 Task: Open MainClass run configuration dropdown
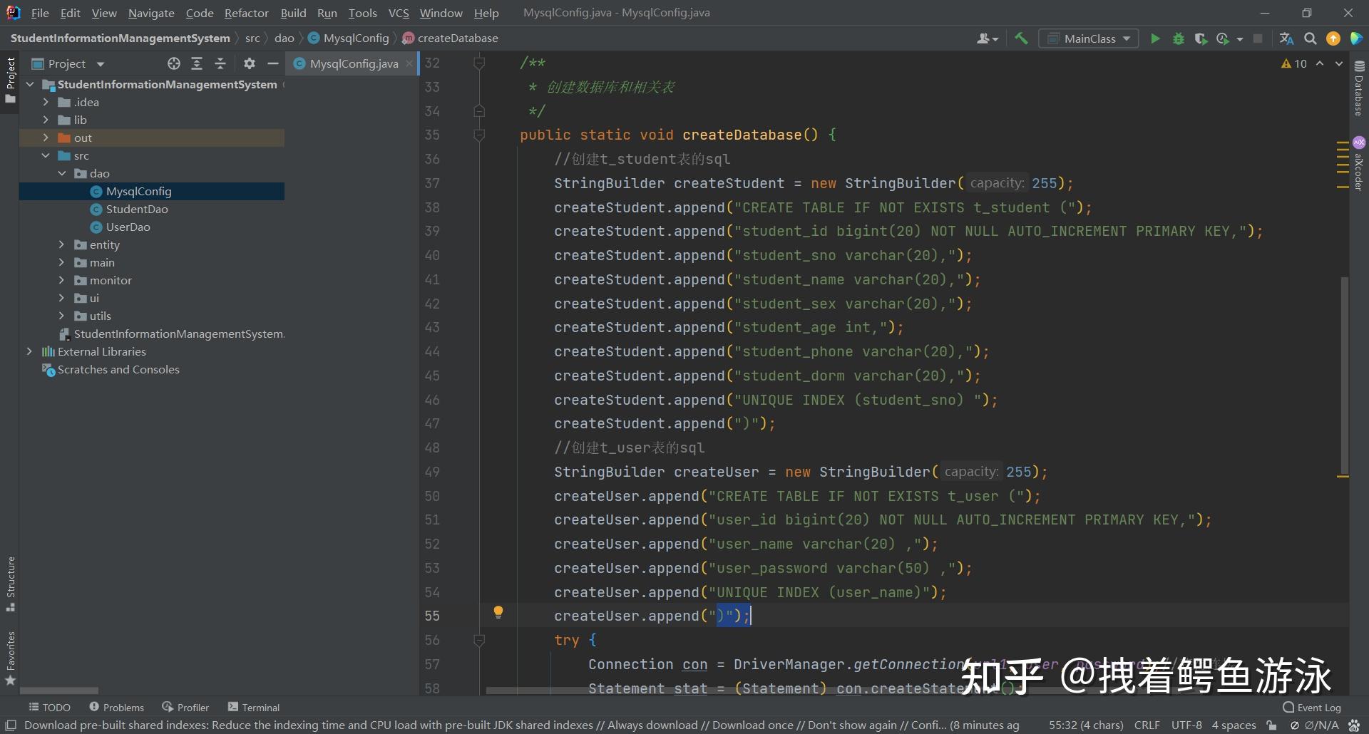(x=1089, y=38)
